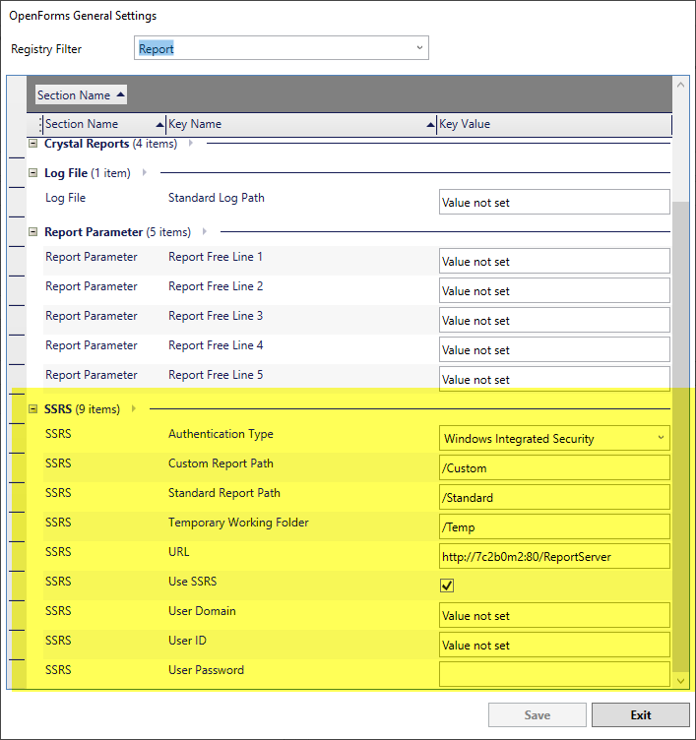Click the scrollbar down arrow
Viewport: 696px width, 740px height.
point(680,680)
